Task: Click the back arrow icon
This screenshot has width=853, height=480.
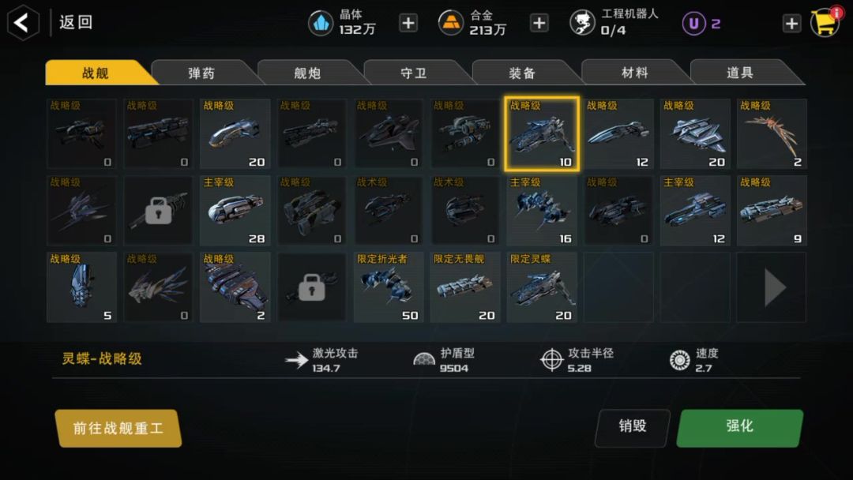Action: point(22,22)
